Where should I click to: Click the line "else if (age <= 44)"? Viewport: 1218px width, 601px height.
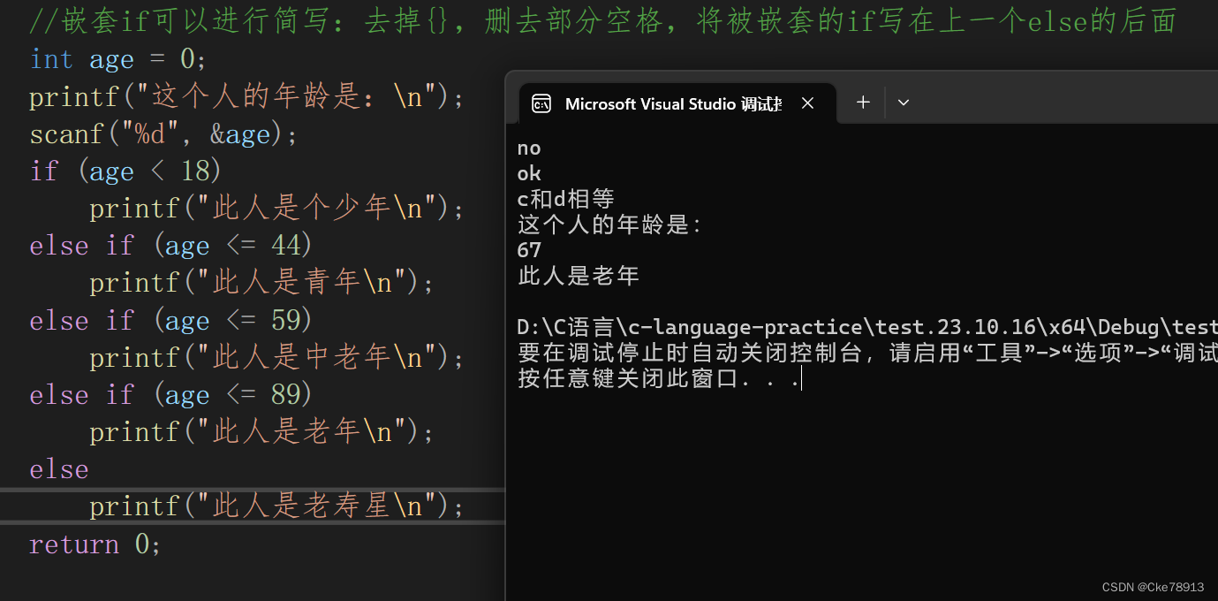(x=171, y=246)
